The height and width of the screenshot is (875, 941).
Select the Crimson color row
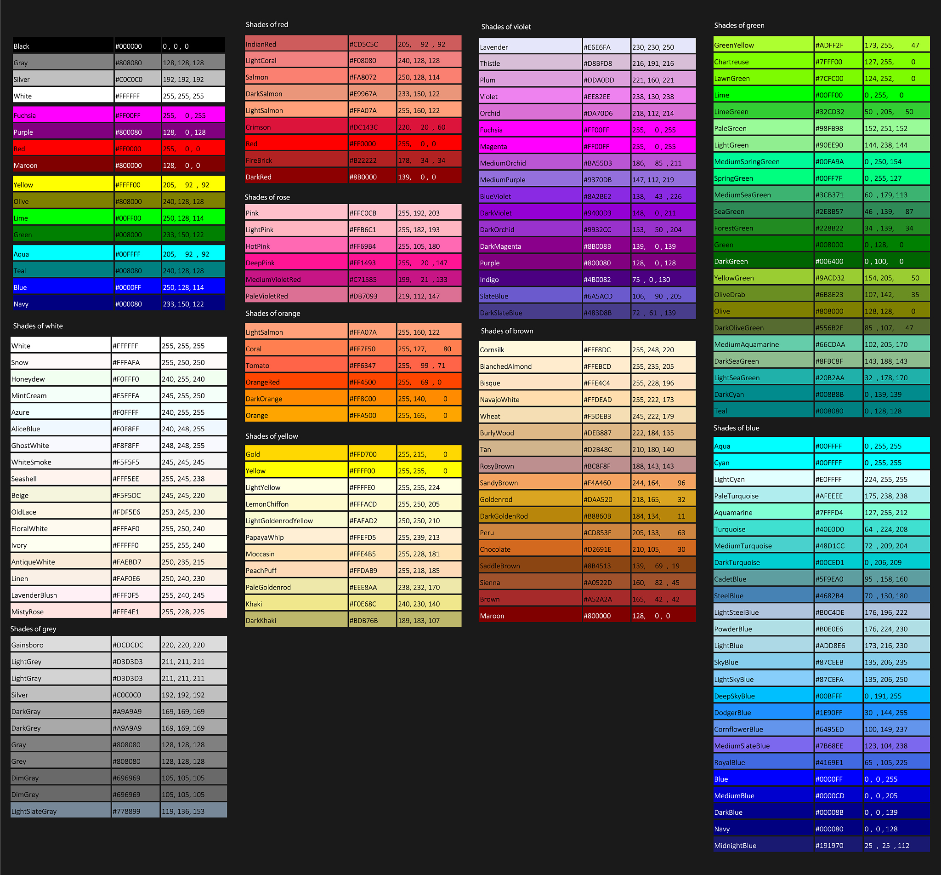click(x=296, y=127)
